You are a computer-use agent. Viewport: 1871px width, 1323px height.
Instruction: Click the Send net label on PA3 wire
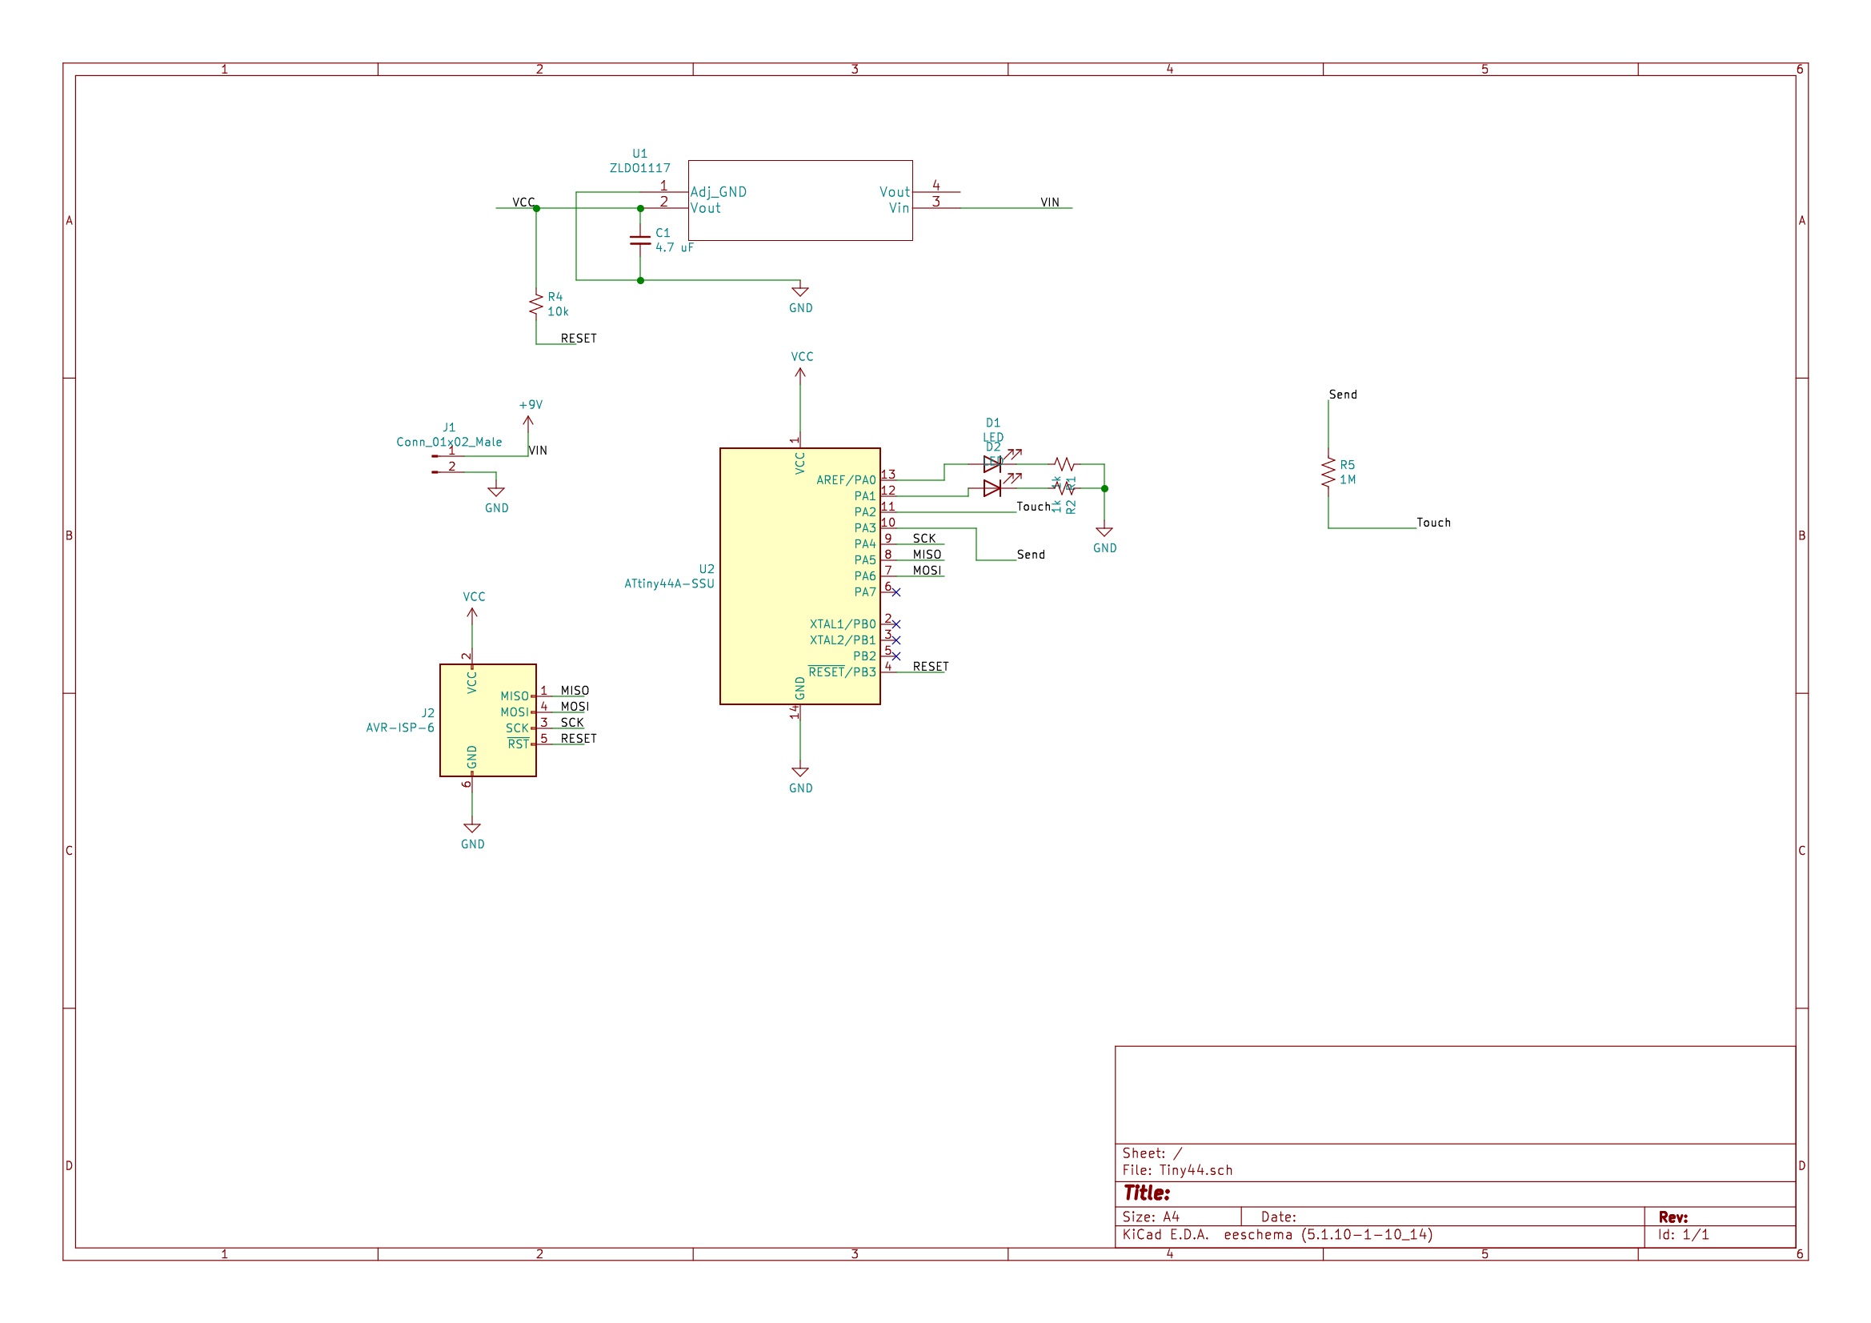(1031, 555)
